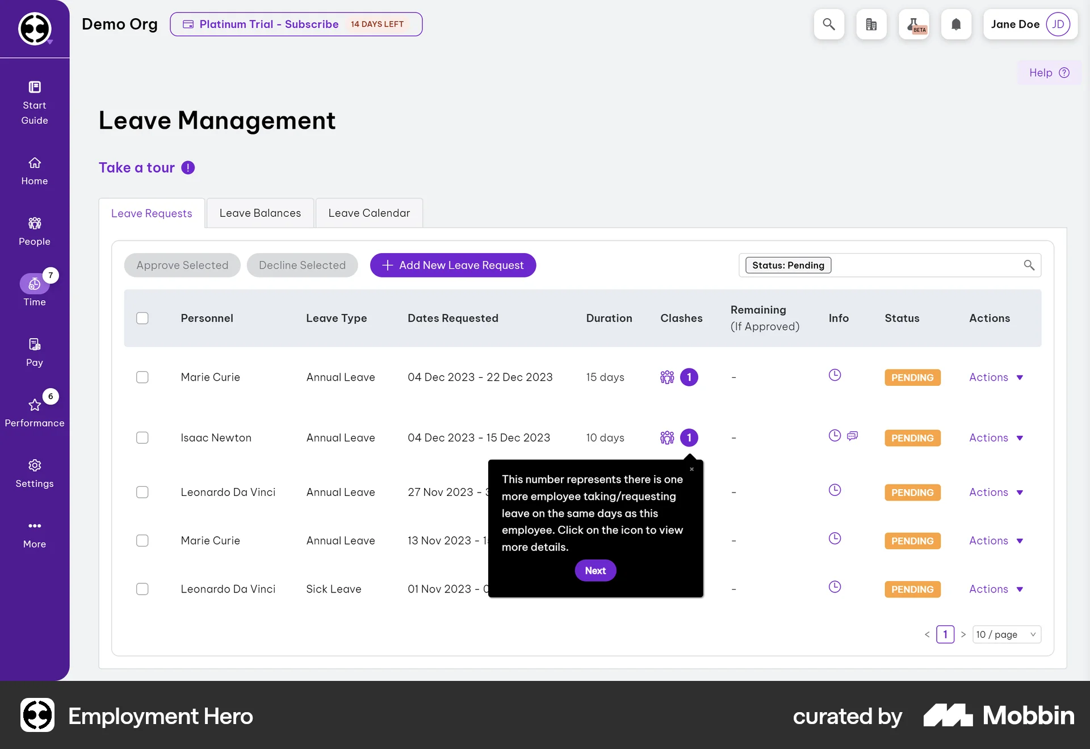The width and height of the screenshot is (1090, 749).
Task: Click the clock info icon on Marie Curie's request
Action: tap(834, 375)
